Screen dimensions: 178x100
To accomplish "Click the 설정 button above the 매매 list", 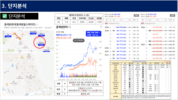I will point(136,16).
